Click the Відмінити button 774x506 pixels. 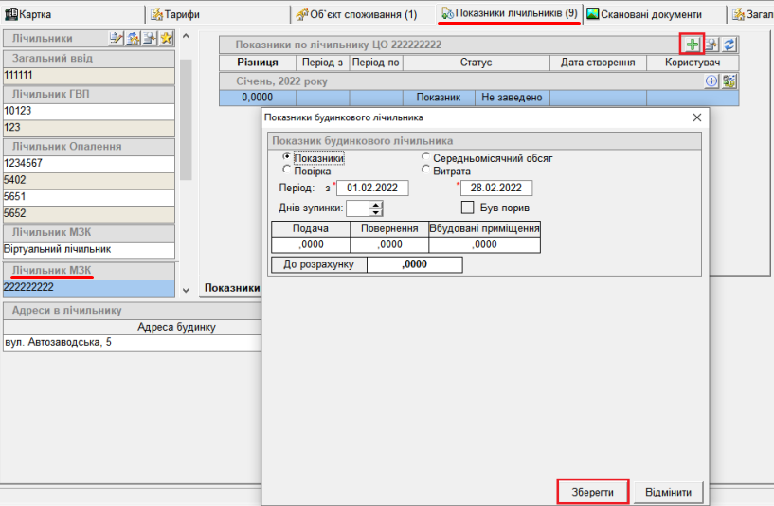(x=669, y=493)
